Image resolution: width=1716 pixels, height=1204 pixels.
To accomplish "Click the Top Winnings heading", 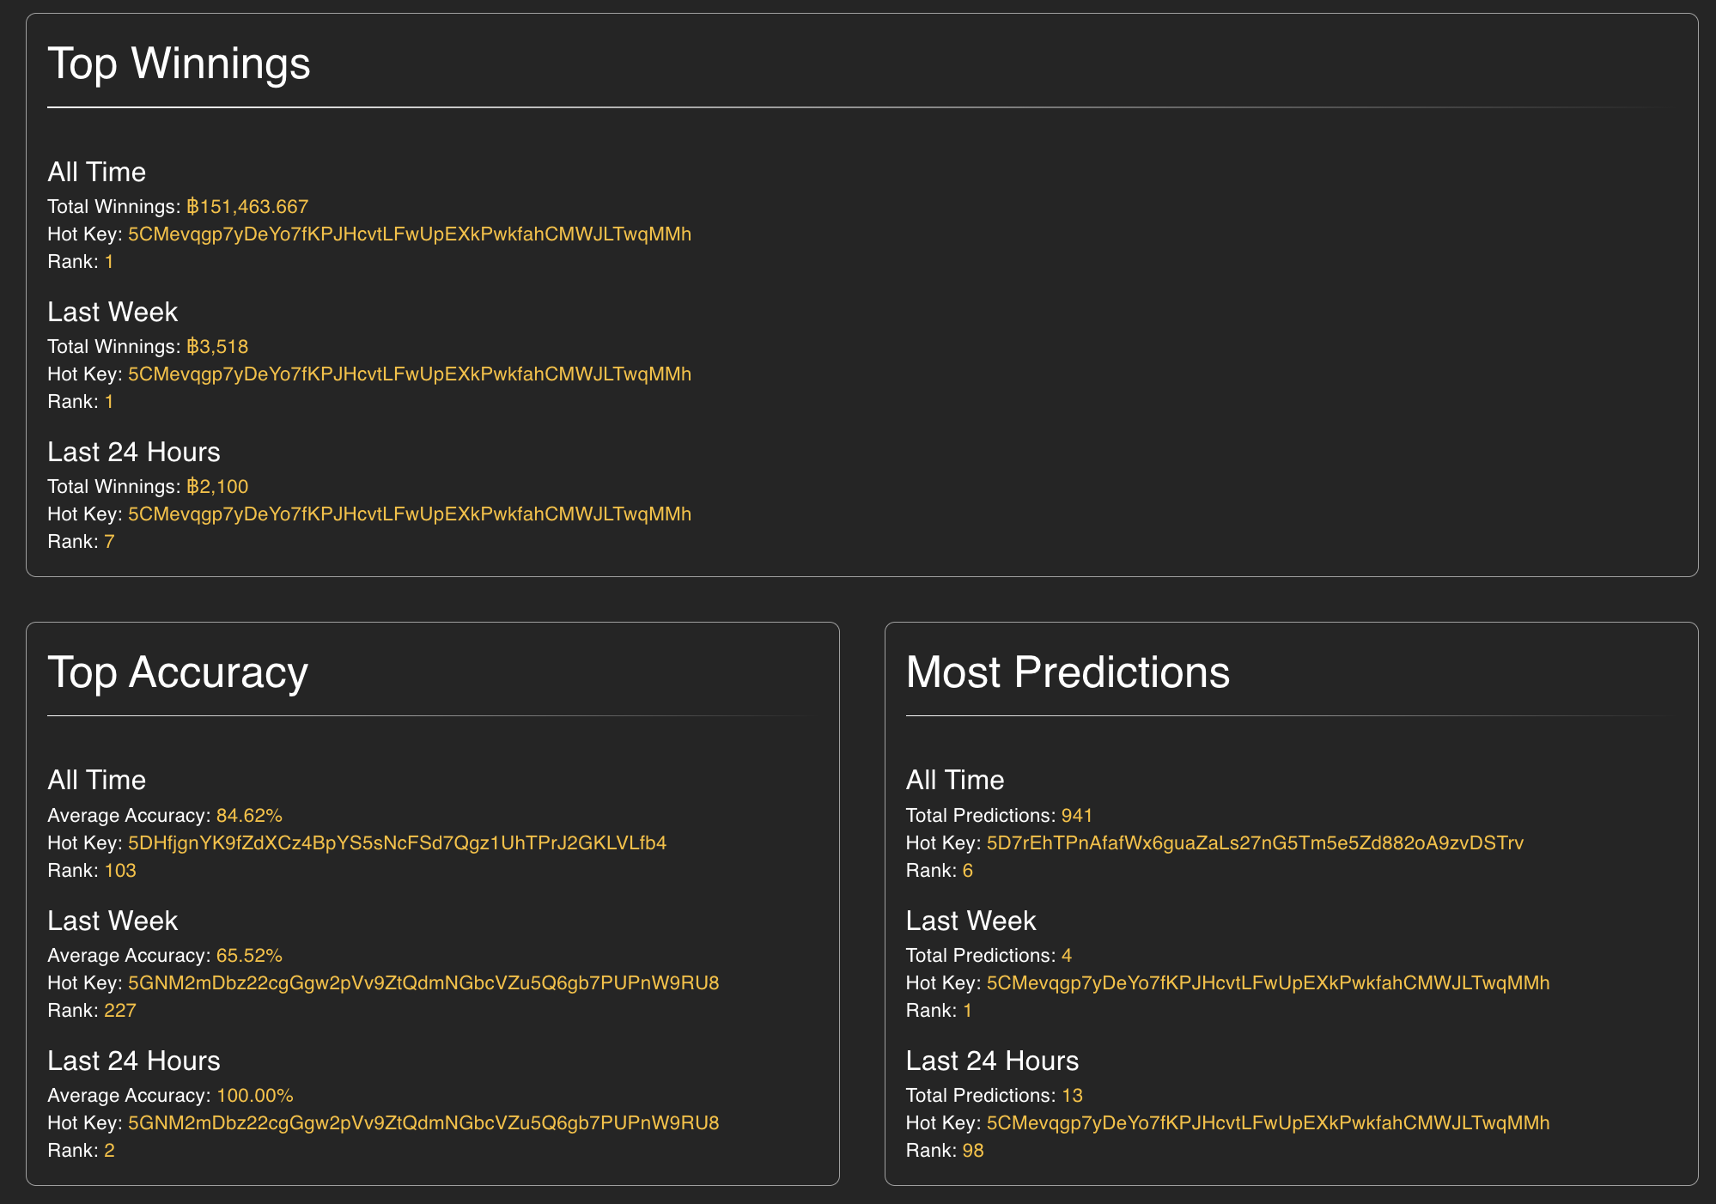I will click(179, 64).
